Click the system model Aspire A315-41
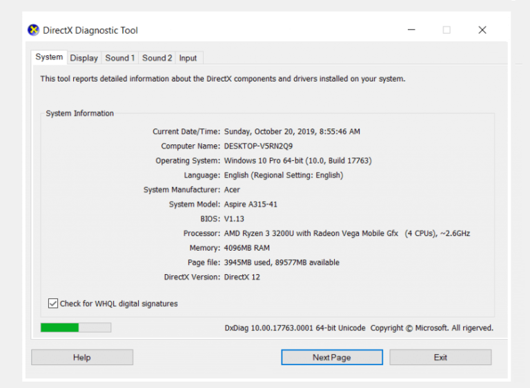Image resolution: width=530 pixels, height=388 pixels. click(x=251, y=204)
